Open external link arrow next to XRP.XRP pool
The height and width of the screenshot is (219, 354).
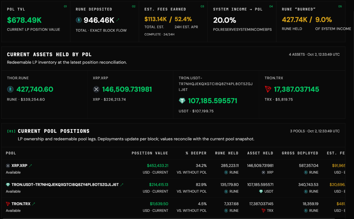coord(30,166)
